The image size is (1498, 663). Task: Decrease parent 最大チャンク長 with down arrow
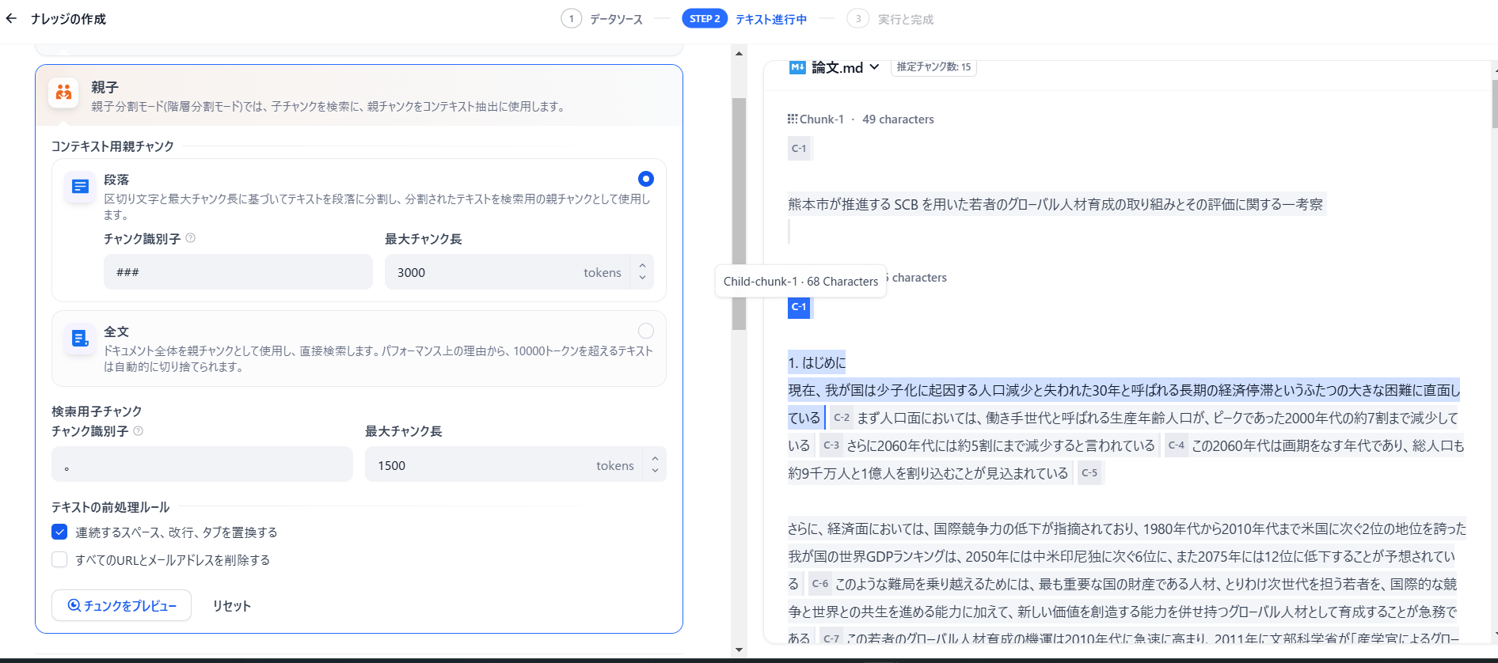pos(642,278)
